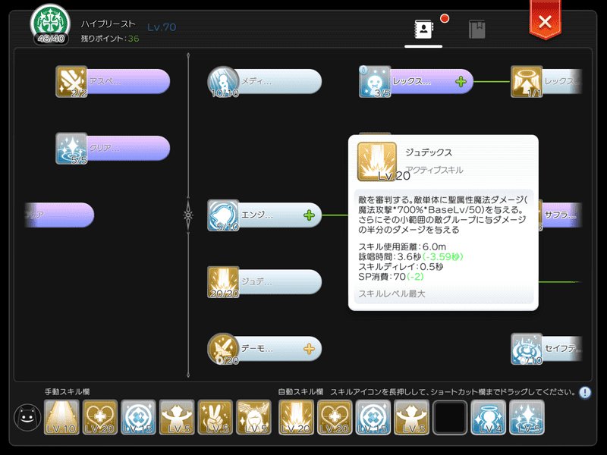Select the クリア skill icon showing 5/5
Viewport: 607px width, 455px height.
71,149
